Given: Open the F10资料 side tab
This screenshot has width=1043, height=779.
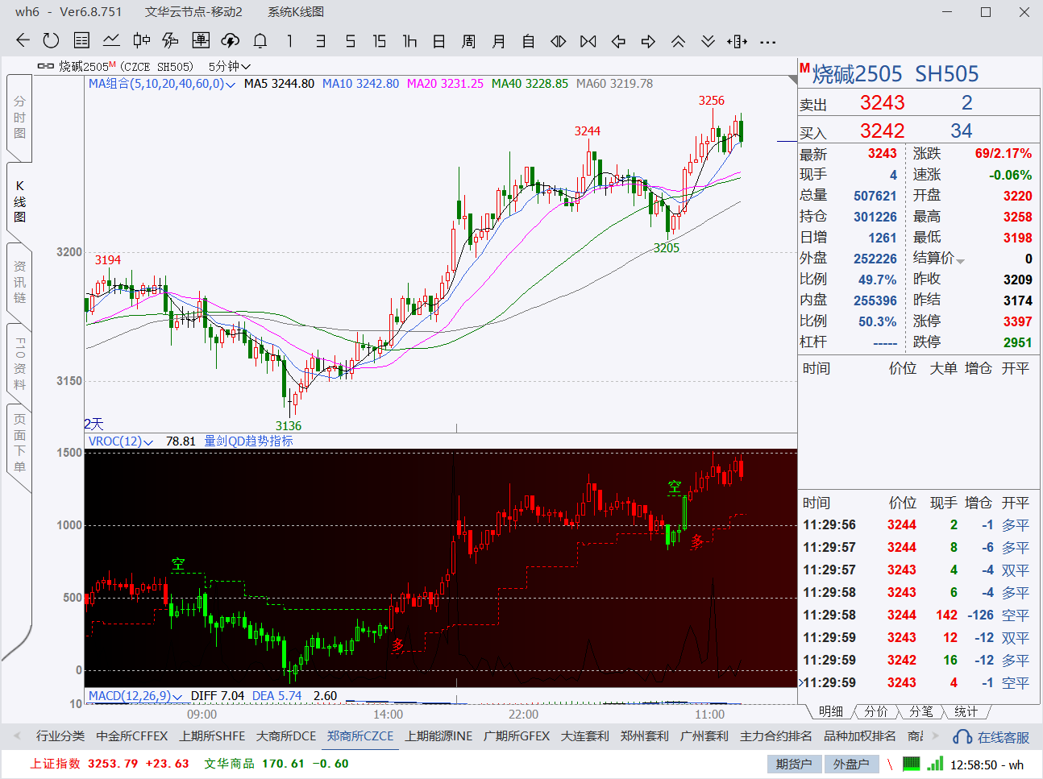Looking at the screenshot, I should [x=19, y=364].
